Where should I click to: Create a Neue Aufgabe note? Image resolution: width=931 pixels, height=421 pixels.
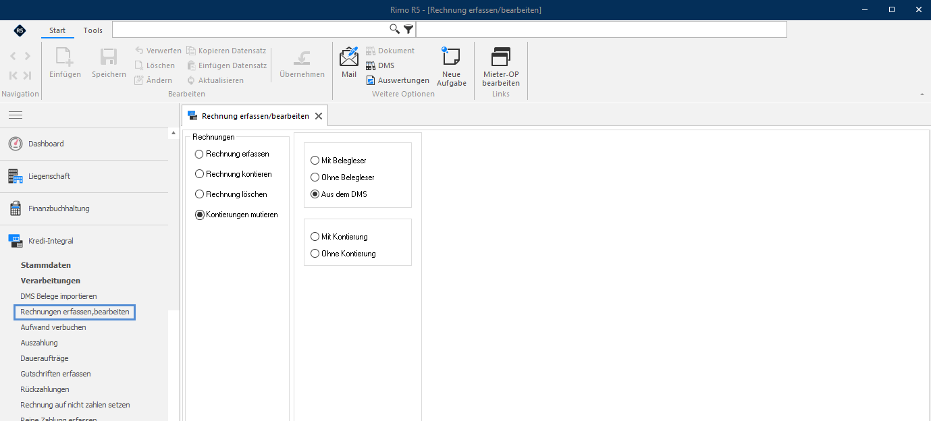click(451, 66)
